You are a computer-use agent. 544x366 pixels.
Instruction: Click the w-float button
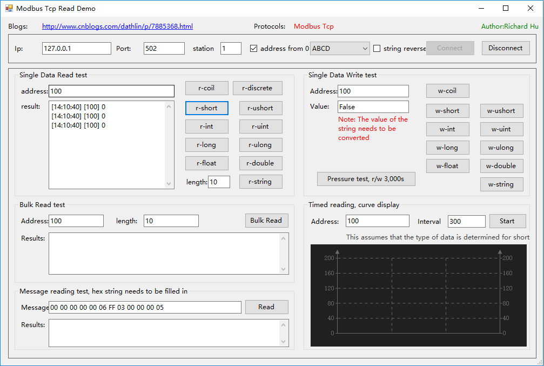pos(447,166)
